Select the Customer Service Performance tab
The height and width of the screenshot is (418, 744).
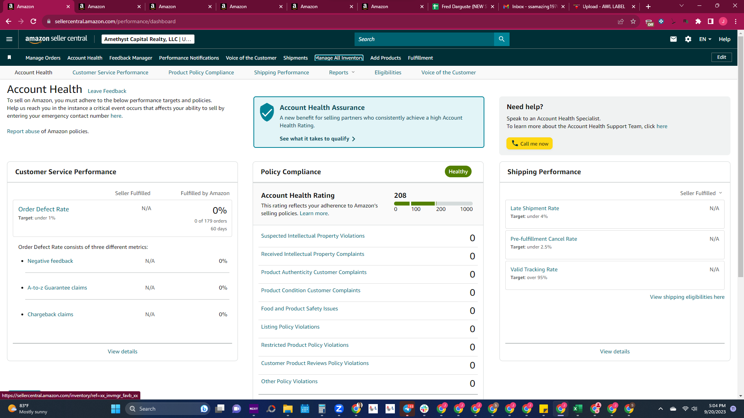point(110,72)
